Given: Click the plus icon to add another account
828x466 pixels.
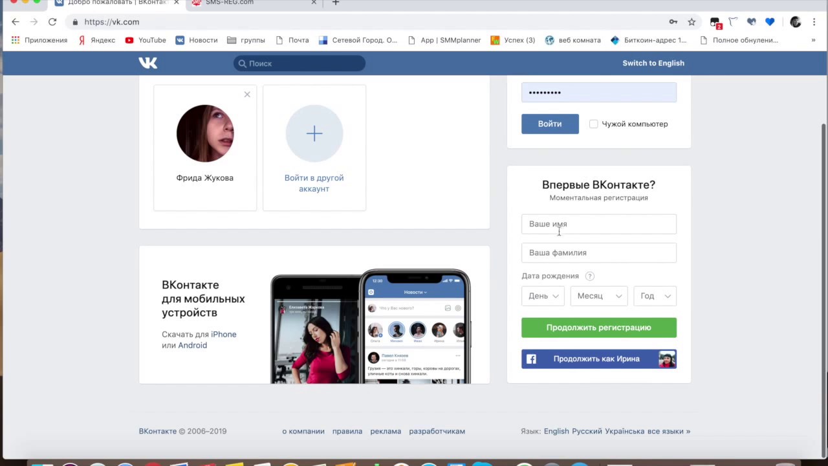Looking at the screenshot, I should point(314,133).
